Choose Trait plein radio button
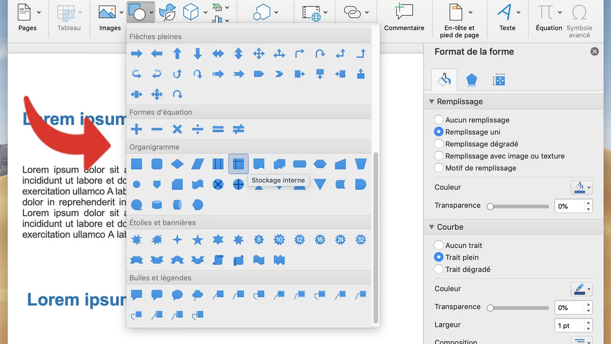Image resolution: width=611 pixels, height=344 pixels. pos(438,257)
